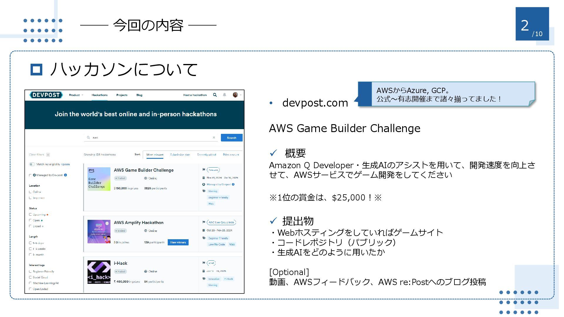This screenshot has width=564, height=317.
Task: Click the 'devpost.com' text on the slide
Action: 315,103
